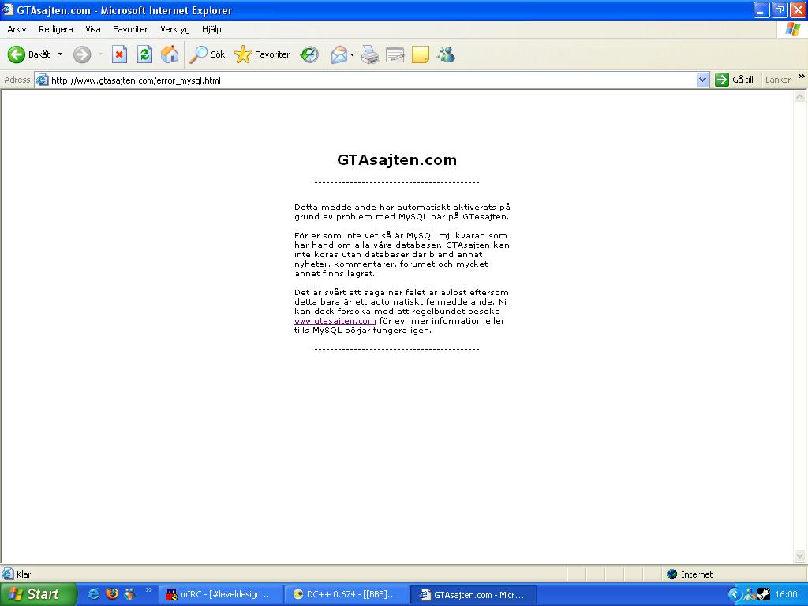808x606 pixels.
Task: Expand the Länkar toolbar chevron
Action: pyautogui.click(x=802, y=77)
